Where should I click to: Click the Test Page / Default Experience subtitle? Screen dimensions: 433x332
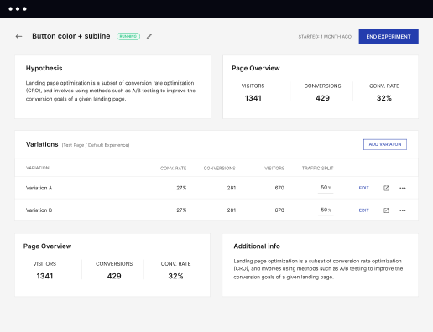pyautogui.click(x=96, y=145)
